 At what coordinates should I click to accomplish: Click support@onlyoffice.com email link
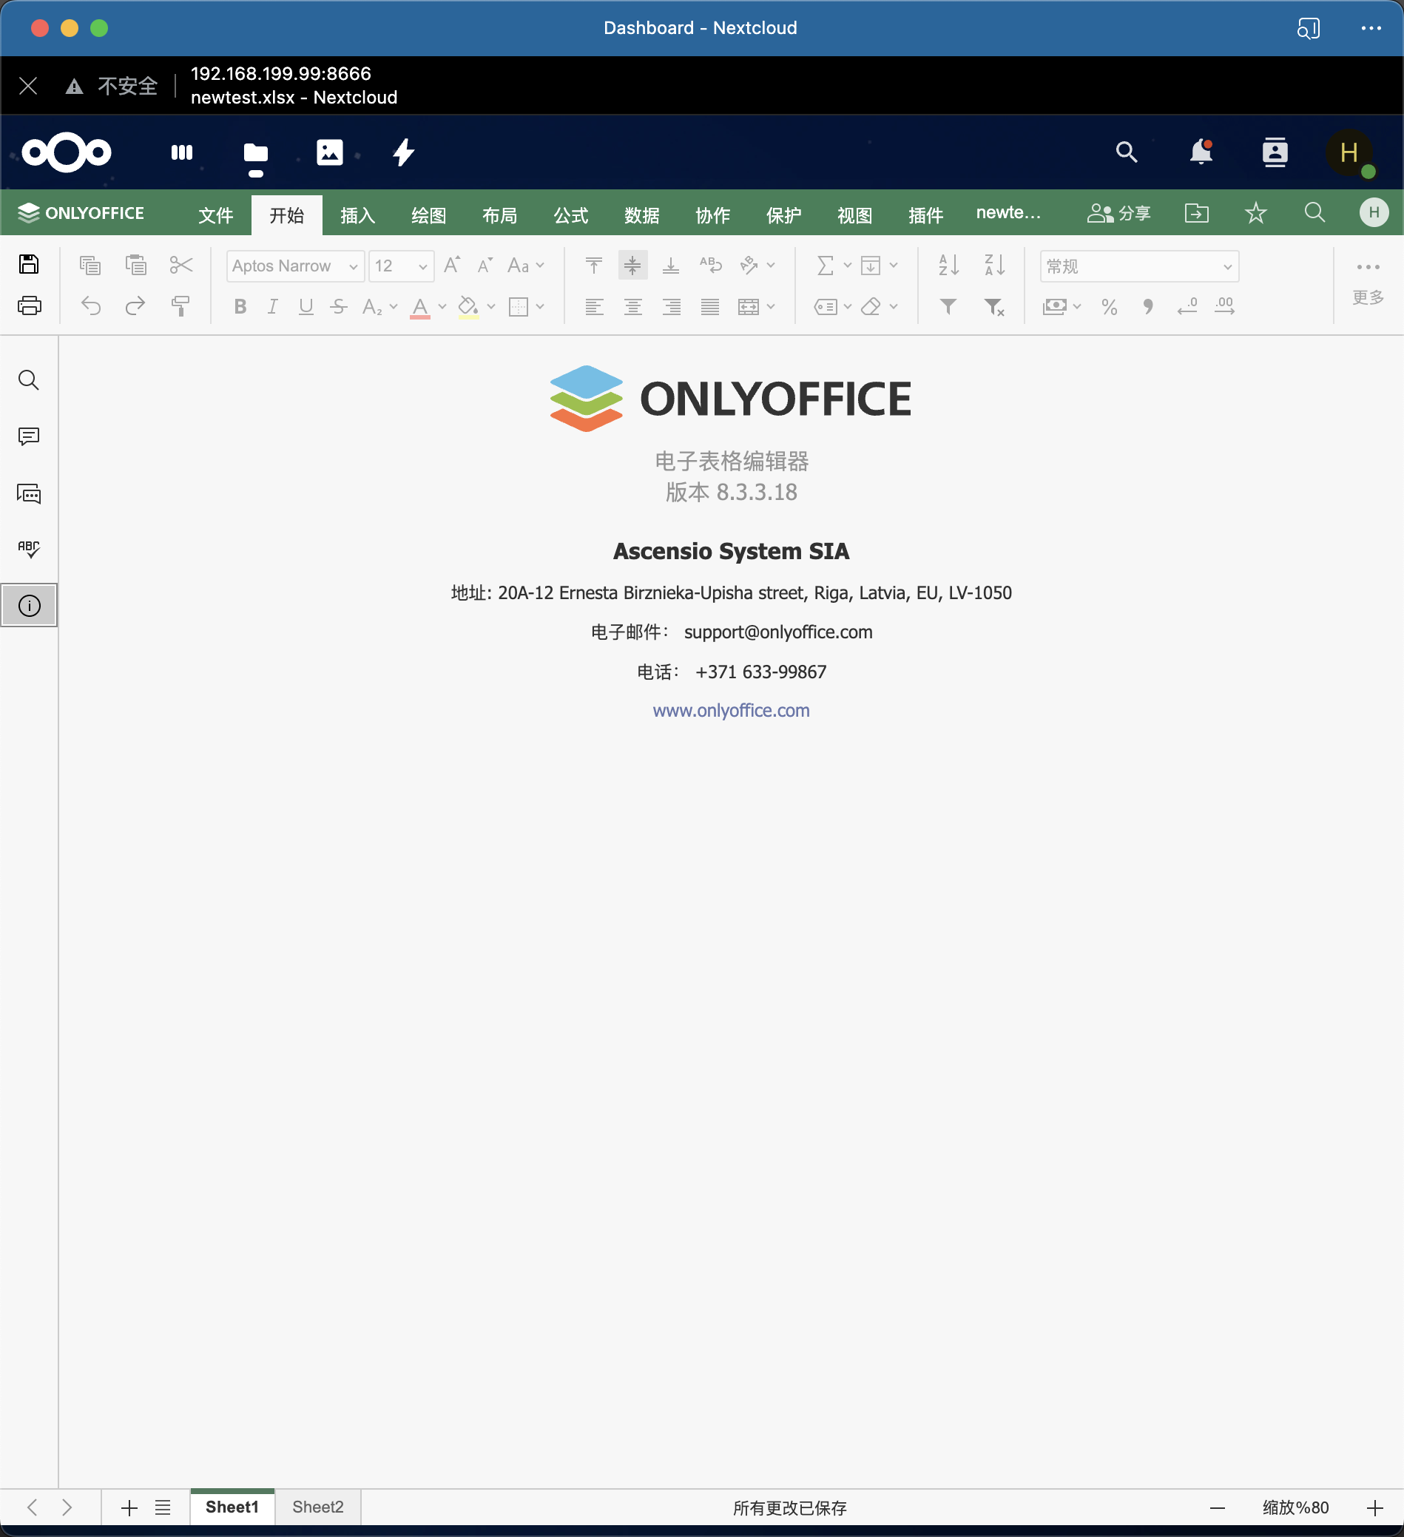coord(778,631)
